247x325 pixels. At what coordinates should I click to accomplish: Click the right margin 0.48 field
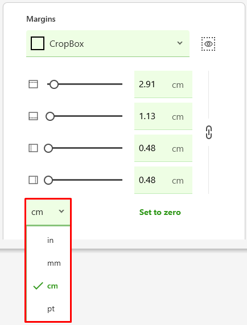tap(163, 180)
